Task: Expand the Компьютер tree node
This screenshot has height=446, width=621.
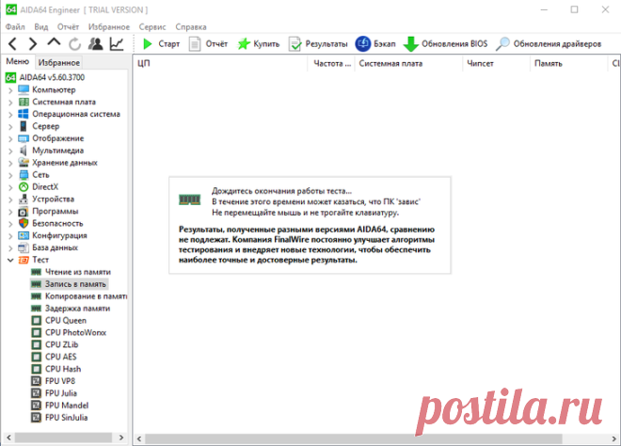Action: [x=10, y=90]
